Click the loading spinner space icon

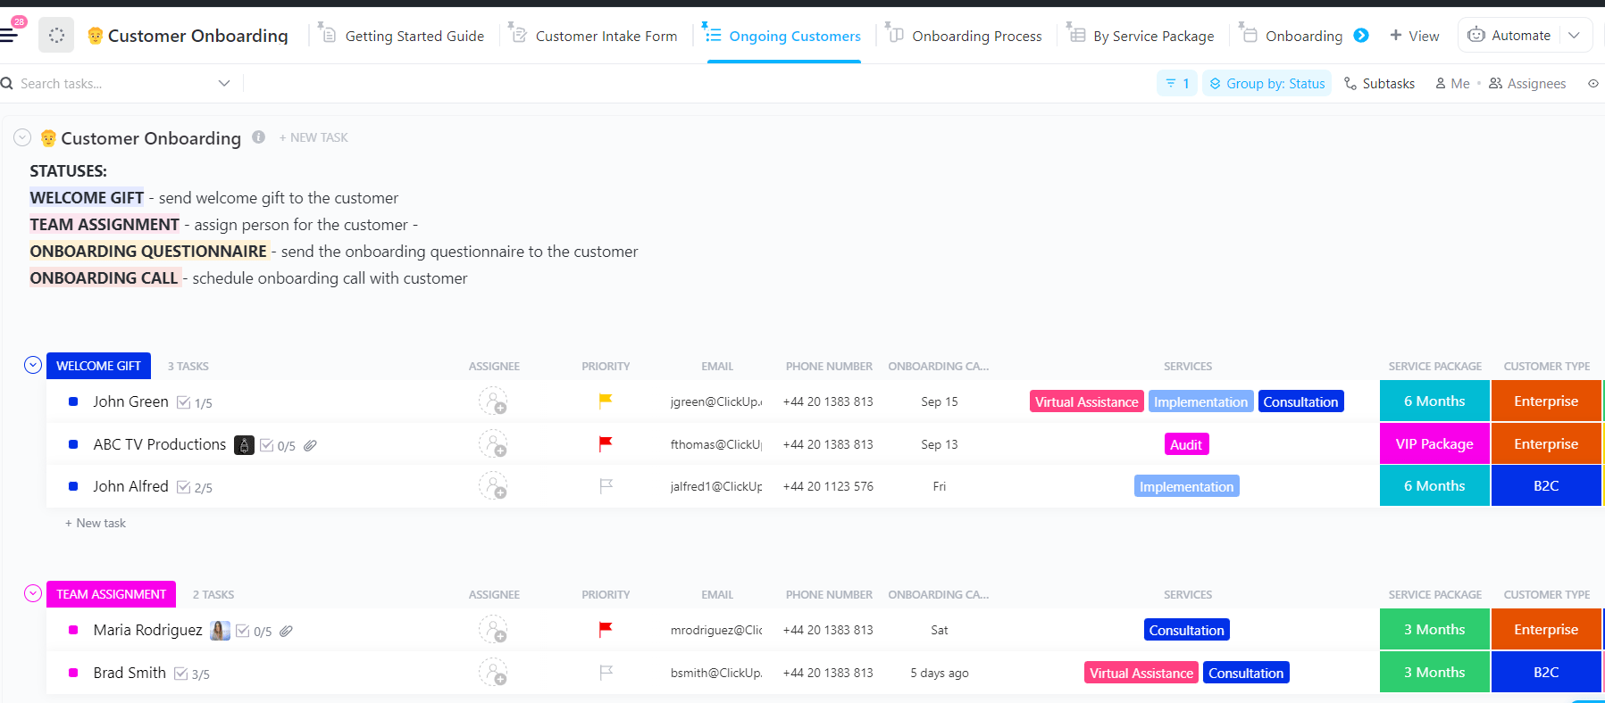click(56, 35)
